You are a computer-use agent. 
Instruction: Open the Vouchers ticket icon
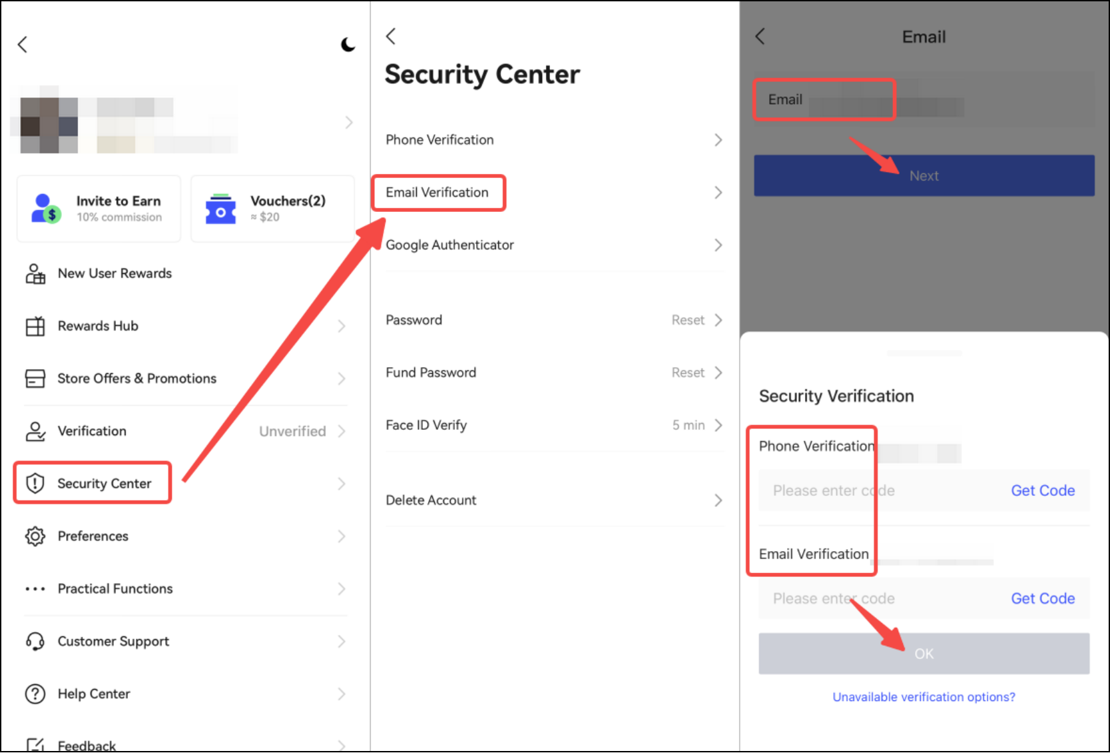(x=220, y=209)
